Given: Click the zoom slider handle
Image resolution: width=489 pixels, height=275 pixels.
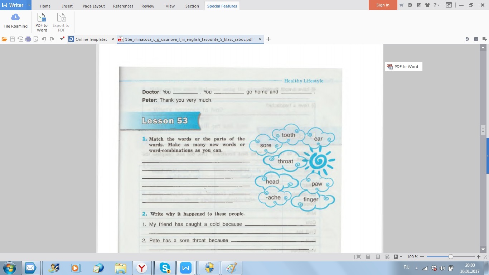Looking at the screenshot, I should pyautogui.click(x=451, y=257).
